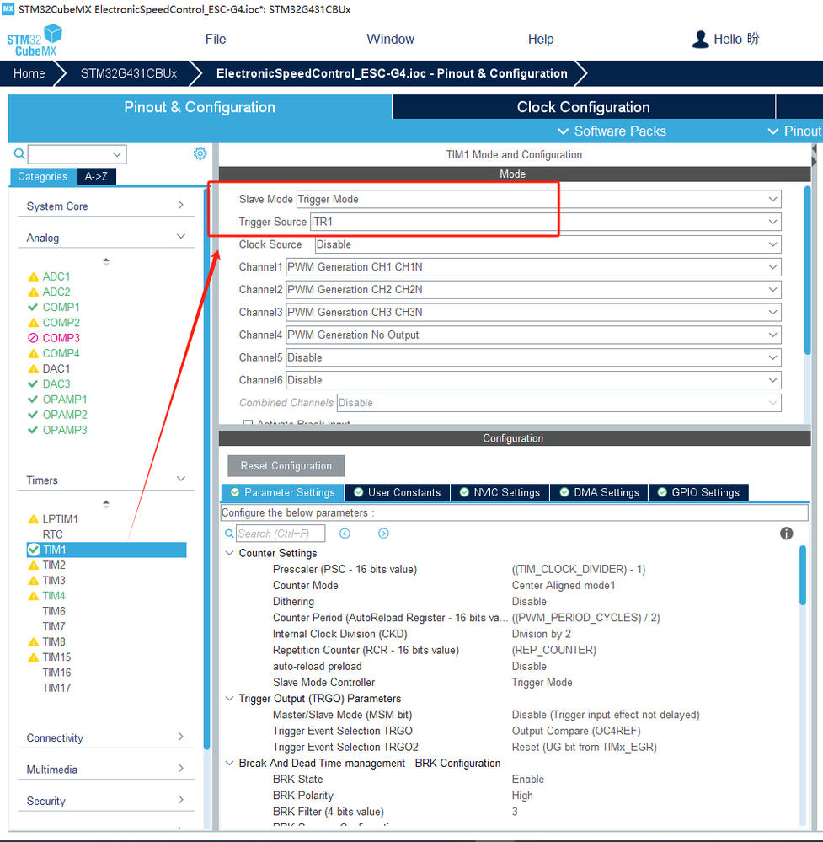Click the sort arrows under Analog category
Viewport: 823px width, 842px height.
pos(106,261)
